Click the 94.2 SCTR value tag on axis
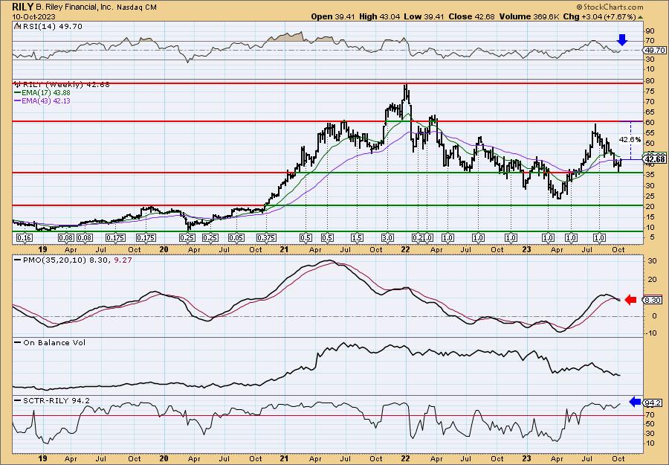Image resolution: width=669 pixels, height=465 pixels. (x=653, y=403)
